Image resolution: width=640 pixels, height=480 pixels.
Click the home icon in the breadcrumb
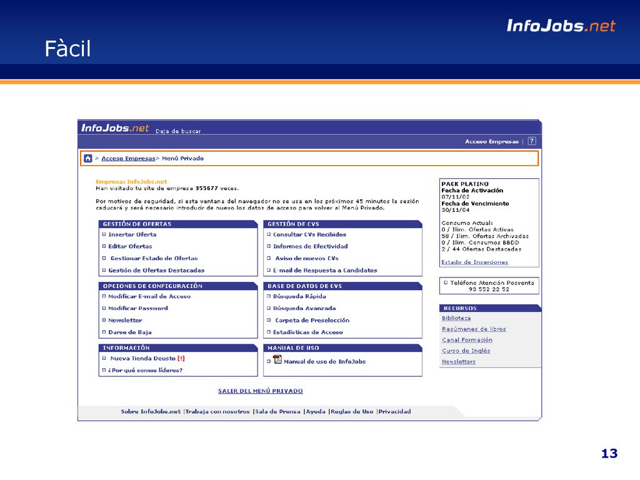coord(87,158)
